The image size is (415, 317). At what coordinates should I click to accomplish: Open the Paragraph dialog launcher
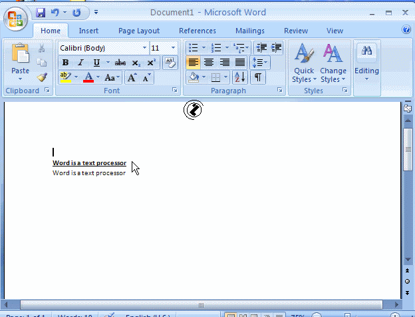pyautogui.click(x=280, y=91)
